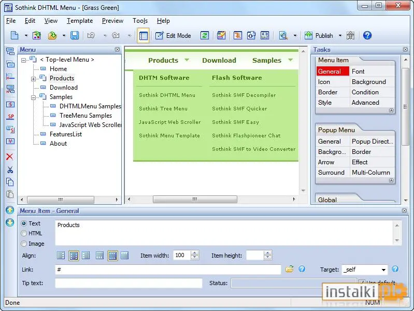Select left text align icon
414x311 pixels.
pos(61,256)
